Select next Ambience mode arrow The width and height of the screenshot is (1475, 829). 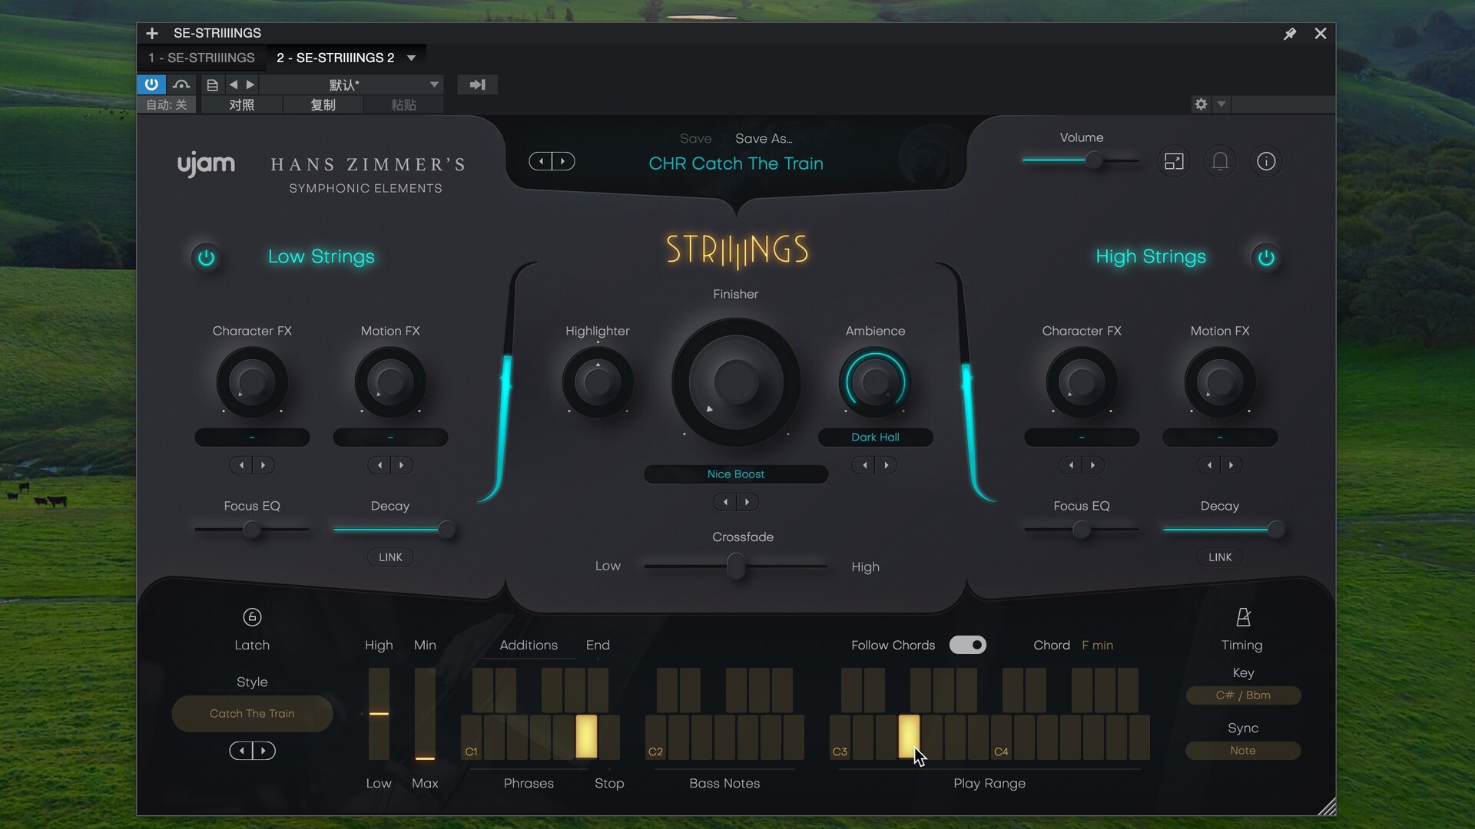[x=887, y=465]
